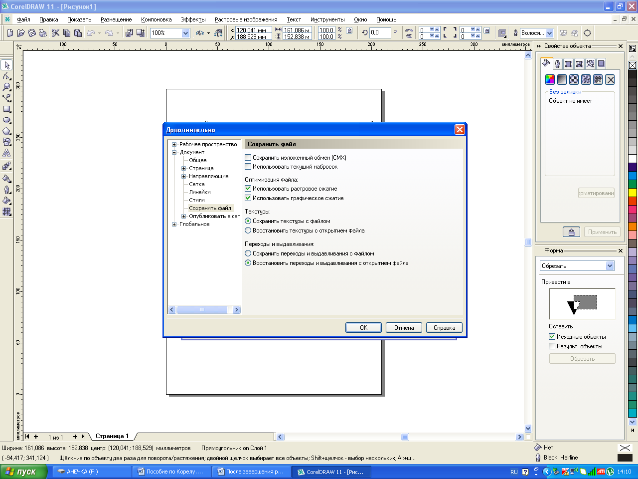Switch to the 'Страница 1' page tab
638x479 pixels.
pyautogui.click(x=112, y=436)
